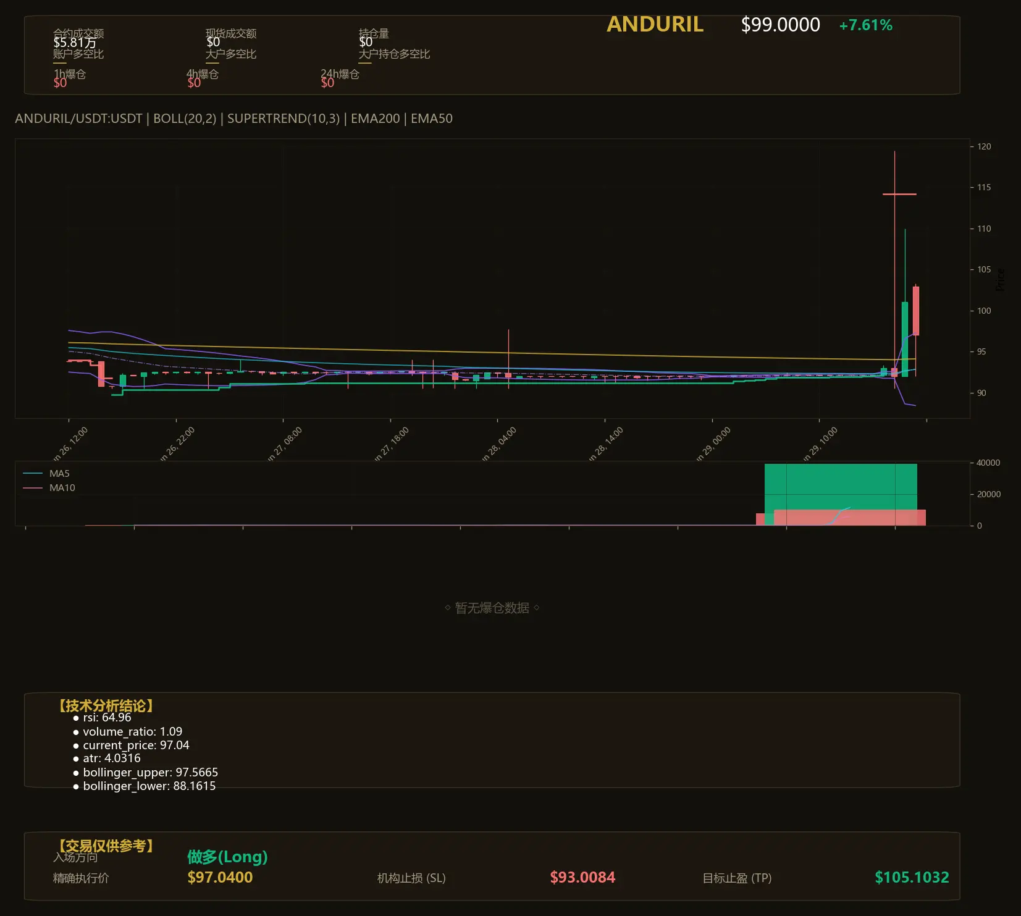Image resolution: width=1021 pixels, height=916 pixels.
Task: Click the 105 price axis label
Action: (x=984, y=269)
